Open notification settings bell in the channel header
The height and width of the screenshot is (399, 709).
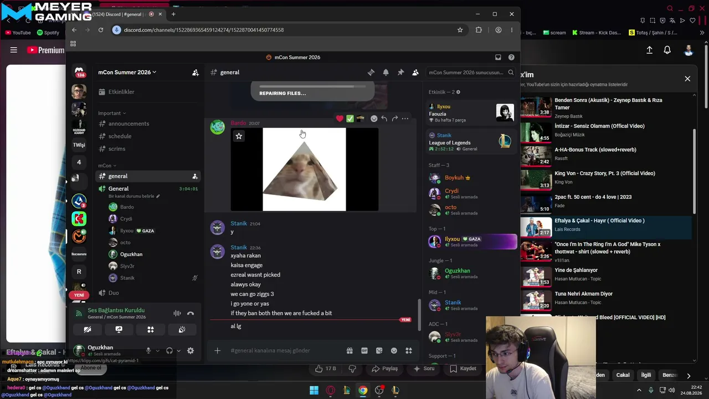[386, 73]
